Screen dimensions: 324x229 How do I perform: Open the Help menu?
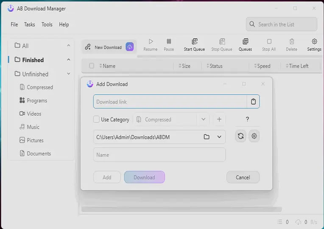(64, 25)
